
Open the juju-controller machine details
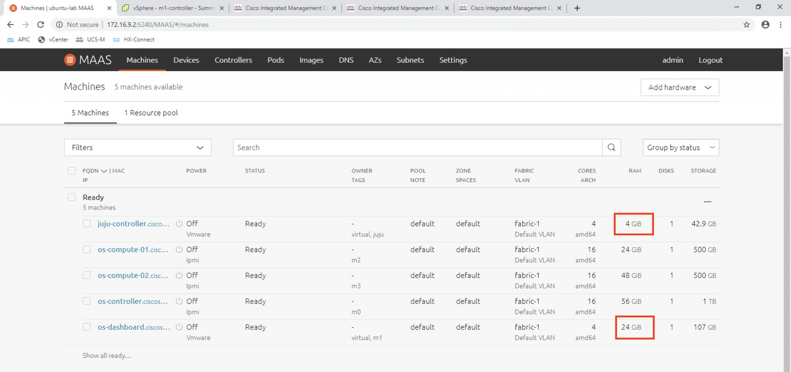pyautogui.click(x=133, y=223)
